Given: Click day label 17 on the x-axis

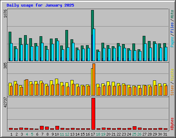Looking at the screenshot, I should pyautogui.click(x=93, y=134).
